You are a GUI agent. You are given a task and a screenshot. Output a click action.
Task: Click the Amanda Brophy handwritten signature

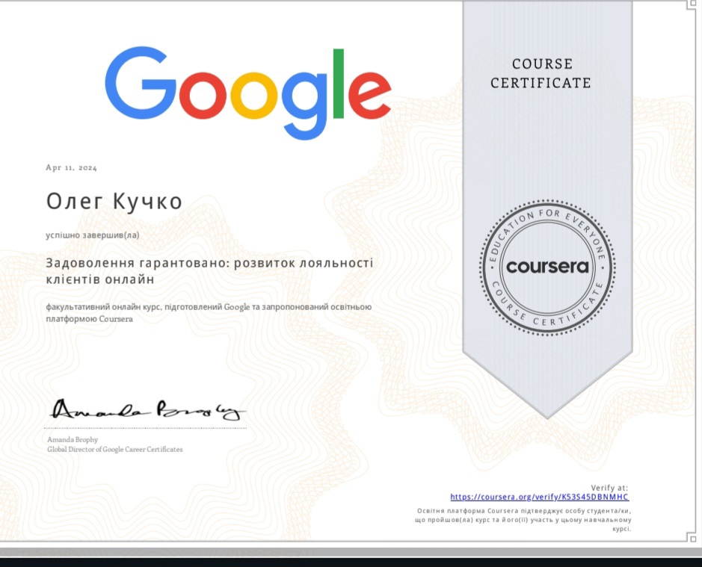(x=148, y=409)
